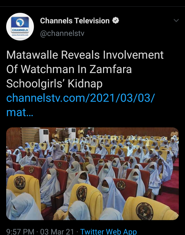
Task: Open the Channels Television profile avatar
Action: pos(20,27)
